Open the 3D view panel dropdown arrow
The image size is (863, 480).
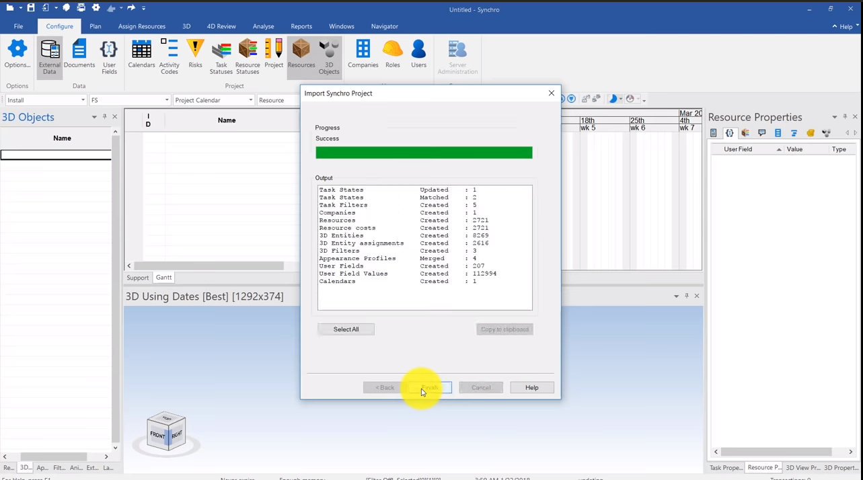click(x=676, y=296)
